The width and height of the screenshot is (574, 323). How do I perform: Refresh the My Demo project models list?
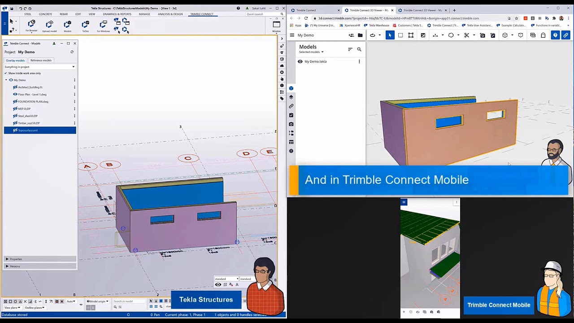click(x=72, y=52)
